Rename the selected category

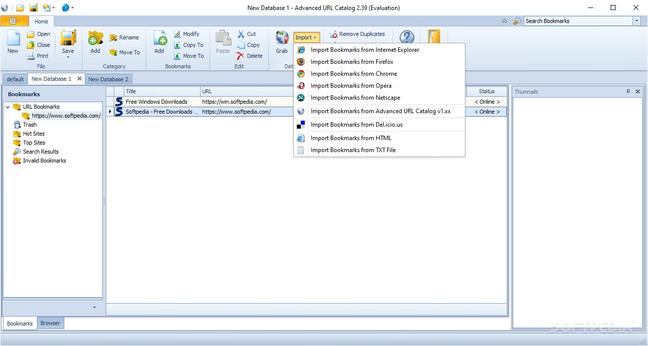pos(124,37)
